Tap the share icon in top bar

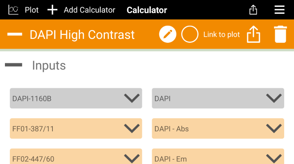tap(253, 10)
